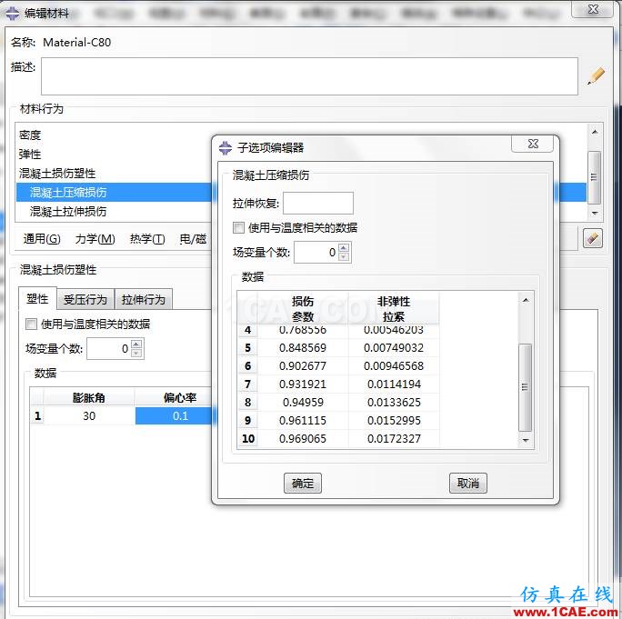
Task: Click eccentricity cell value 0.1
Action: (x=174, y=416)
